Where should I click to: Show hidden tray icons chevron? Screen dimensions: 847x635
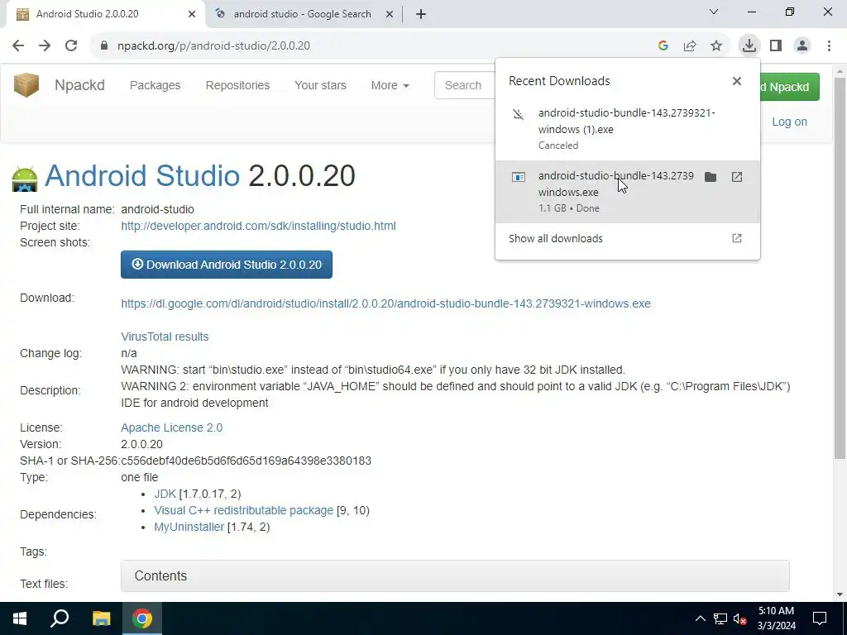[700, 618]
